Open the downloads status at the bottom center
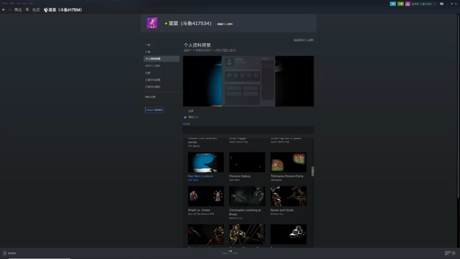Screen dimensions: 460x259 (229, 252)
